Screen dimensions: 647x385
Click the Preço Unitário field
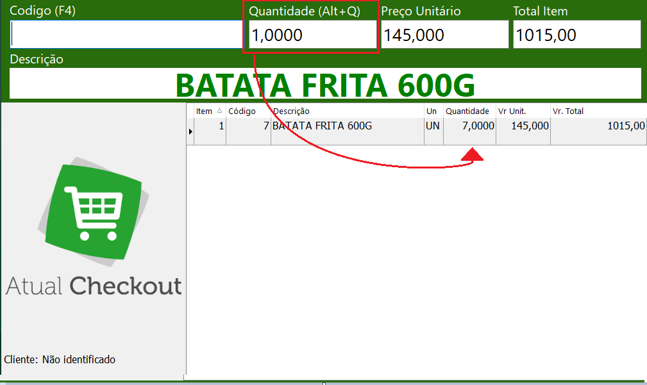[x=444, y=35]
